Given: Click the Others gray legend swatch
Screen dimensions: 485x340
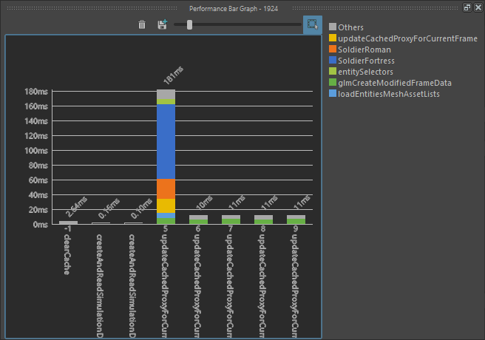Looking at the screenshot, I should (333, 27).
